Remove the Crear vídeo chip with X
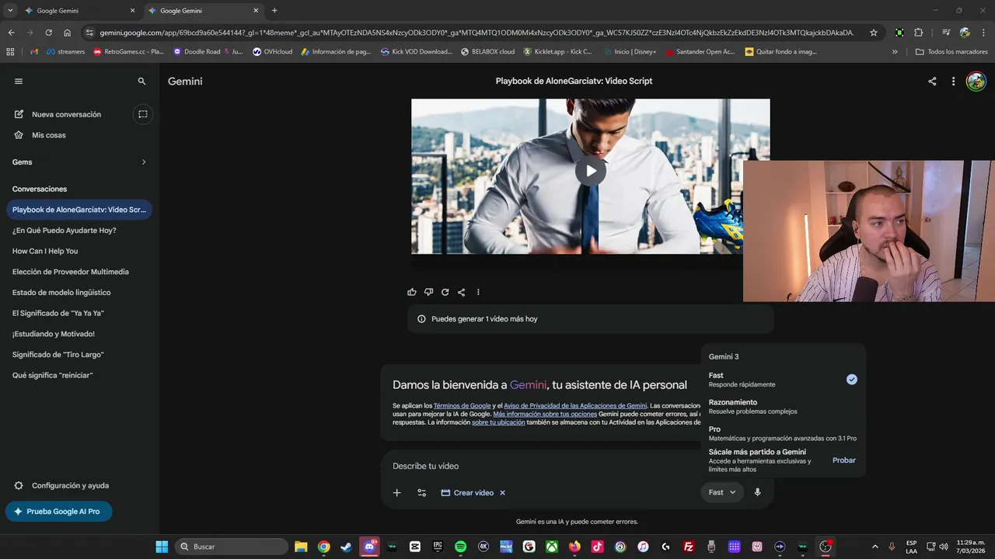Screen dimensions: 995x559 coord(502,493)
